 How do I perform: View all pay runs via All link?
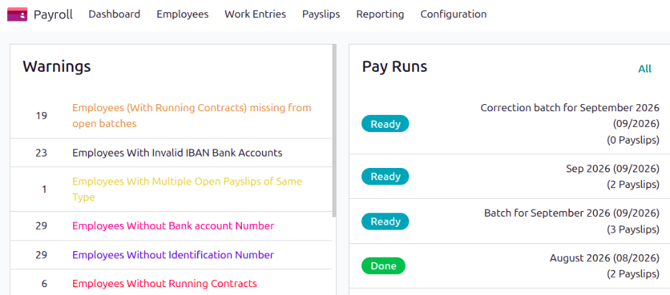[644, 69]
